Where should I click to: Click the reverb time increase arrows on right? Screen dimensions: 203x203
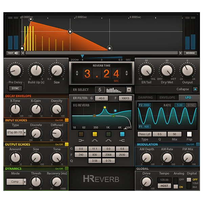[x=127, y=73]
